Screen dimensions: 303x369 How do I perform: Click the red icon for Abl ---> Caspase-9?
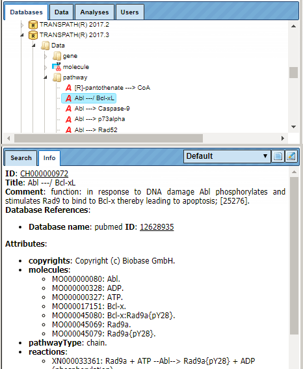click(68, 109)
